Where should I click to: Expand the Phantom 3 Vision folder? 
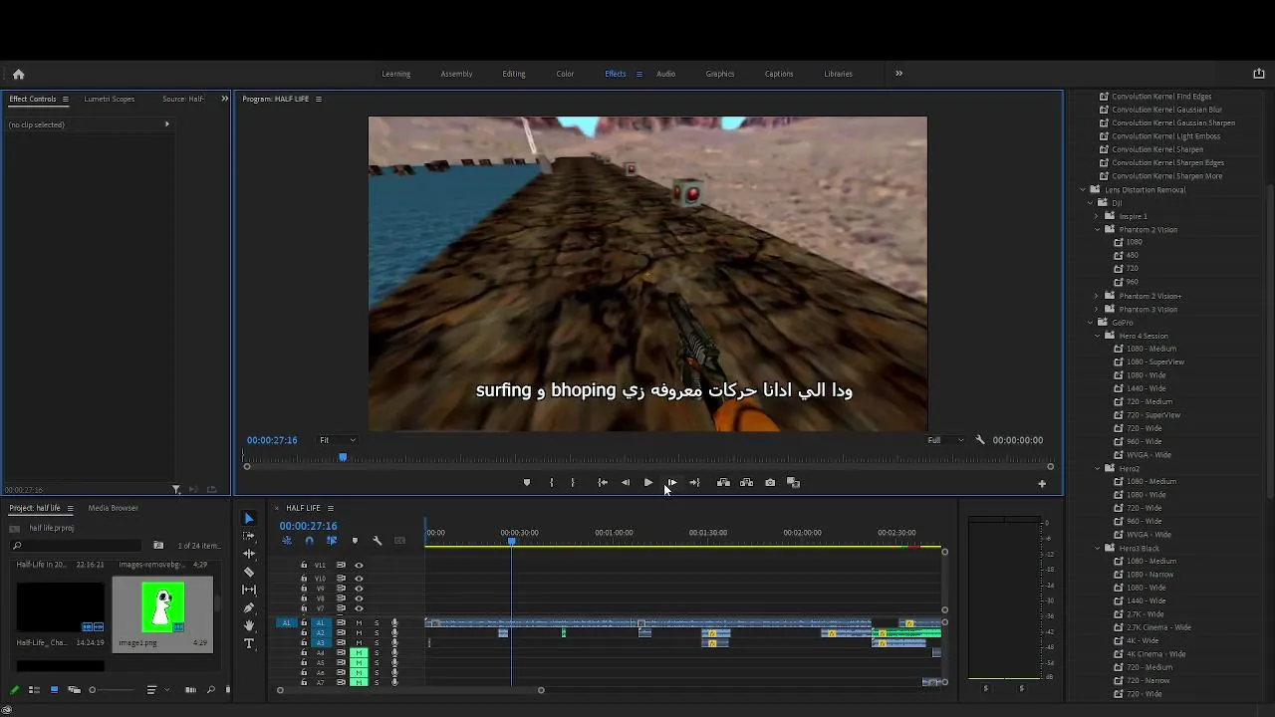pyautogui.click(x=1097, y=309)
